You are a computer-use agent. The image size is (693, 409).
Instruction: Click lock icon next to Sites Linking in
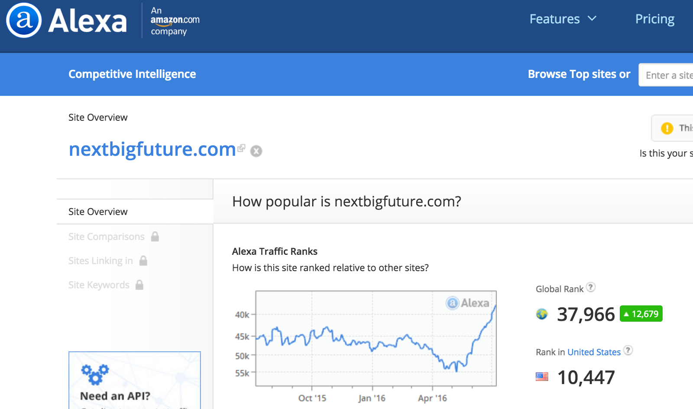143,261
